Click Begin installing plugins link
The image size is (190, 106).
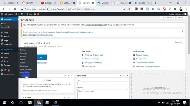[x=31, y=35]
